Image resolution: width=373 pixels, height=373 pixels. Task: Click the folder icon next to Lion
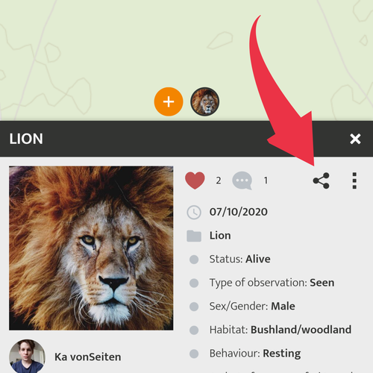tap(194, 236)
